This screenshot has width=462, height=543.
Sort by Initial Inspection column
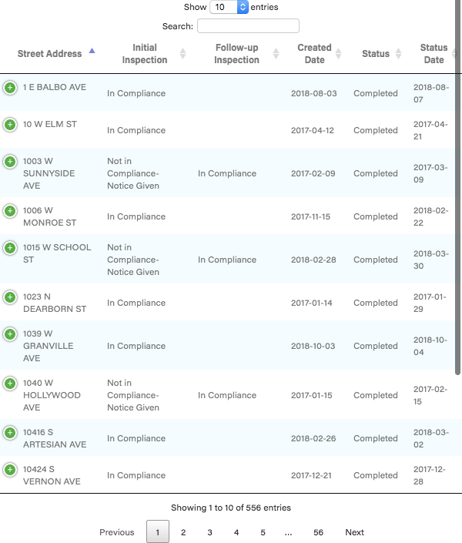(x=145, y=54)
